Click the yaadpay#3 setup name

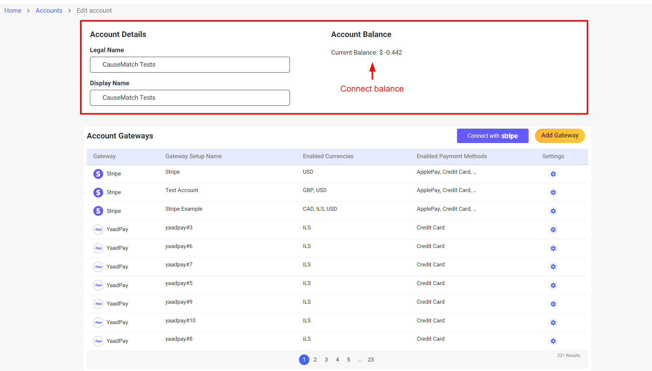tap(179, 228)
